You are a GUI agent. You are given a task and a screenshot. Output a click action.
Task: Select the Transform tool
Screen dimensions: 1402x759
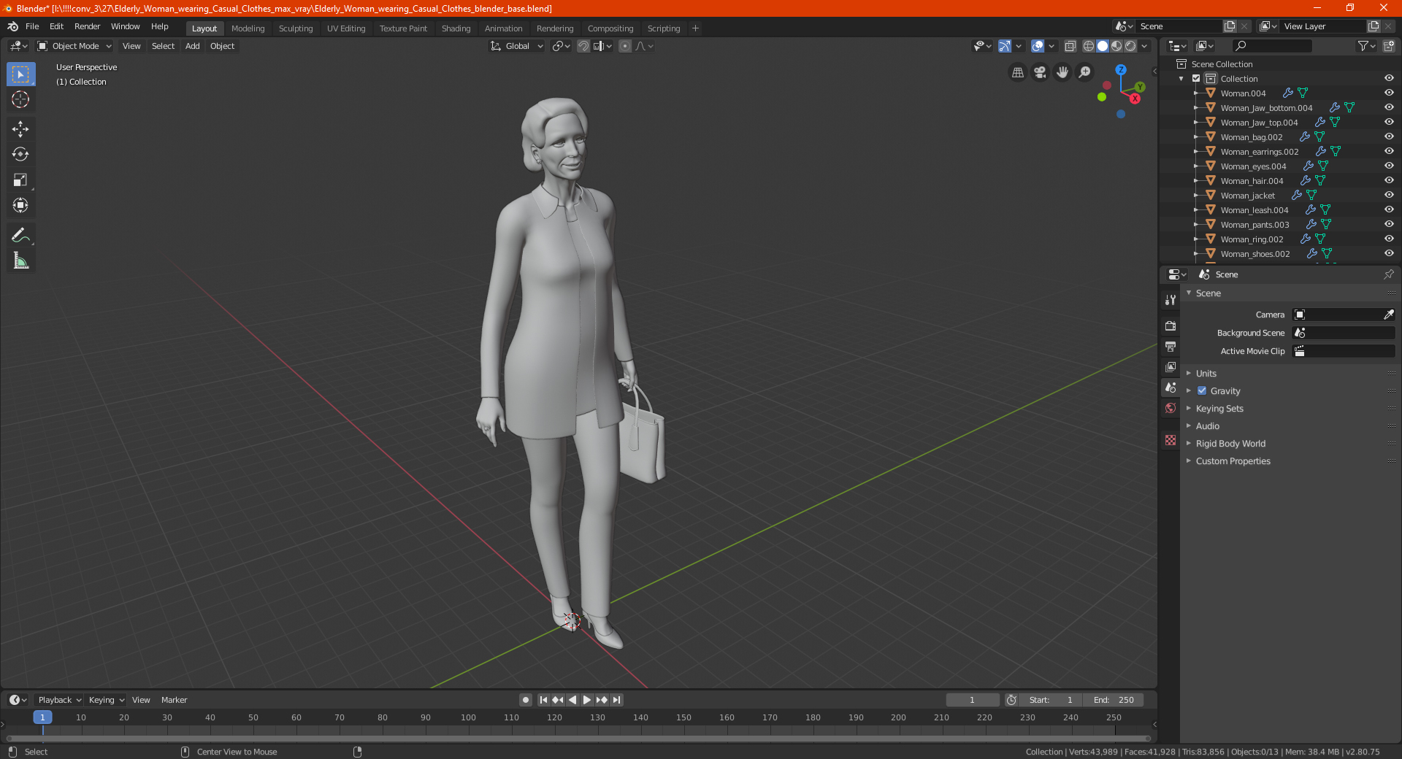20,205
